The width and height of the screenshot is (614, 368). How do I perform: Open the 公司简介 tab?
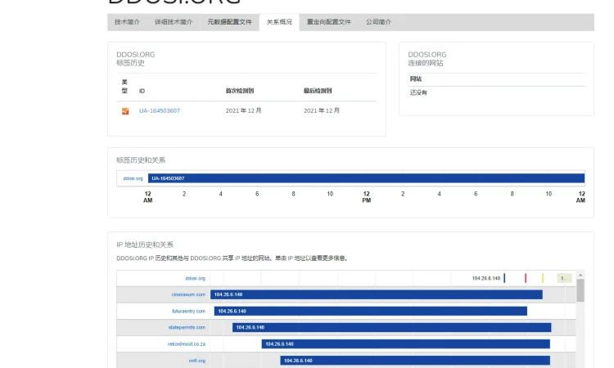[378, 22]
